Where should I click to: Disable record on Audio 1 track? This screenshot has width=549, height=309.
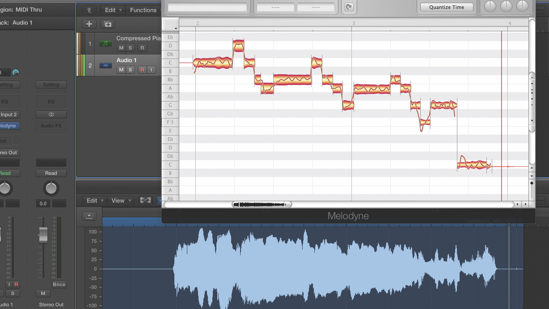pos(142,70)
